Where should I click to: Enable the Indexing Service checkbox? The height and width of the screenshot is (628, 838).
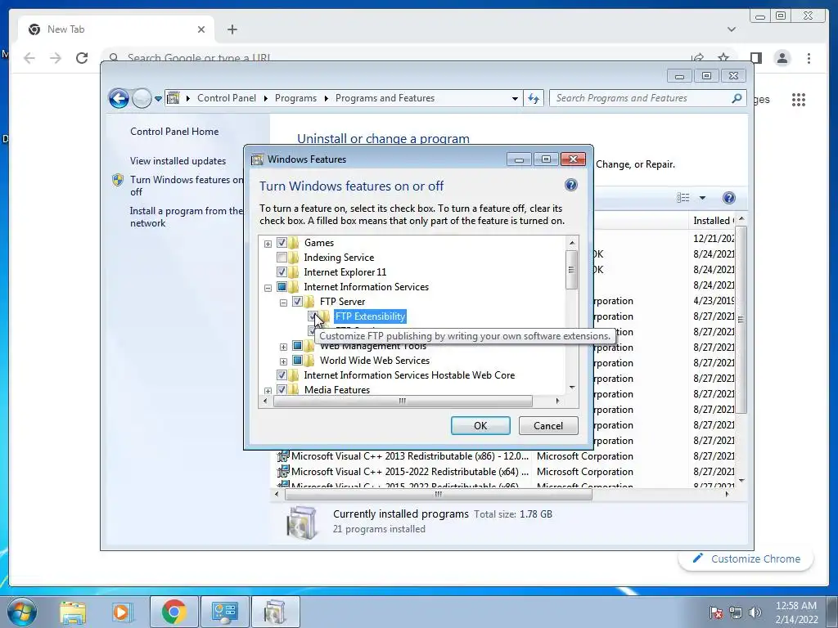(x=282, y=258)
